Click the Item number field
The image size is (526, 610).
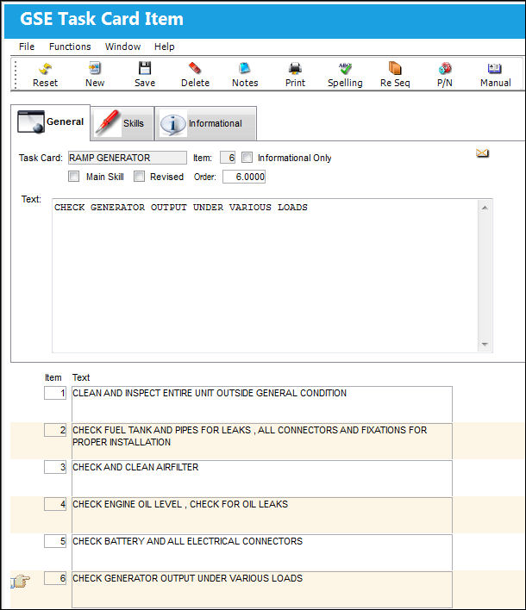pyautogui.click(x=228, y=158)
